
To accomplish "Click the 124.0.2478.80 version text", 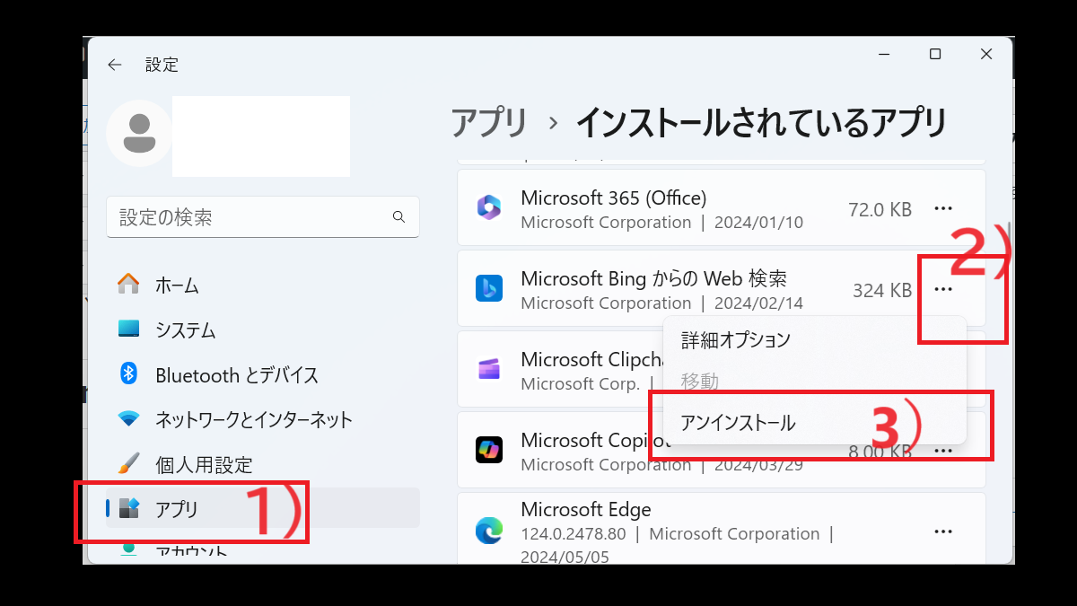I will point(574,533).
